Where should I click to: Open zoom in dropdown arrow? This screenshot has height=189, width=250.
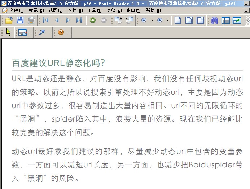(x=168, y=20)
